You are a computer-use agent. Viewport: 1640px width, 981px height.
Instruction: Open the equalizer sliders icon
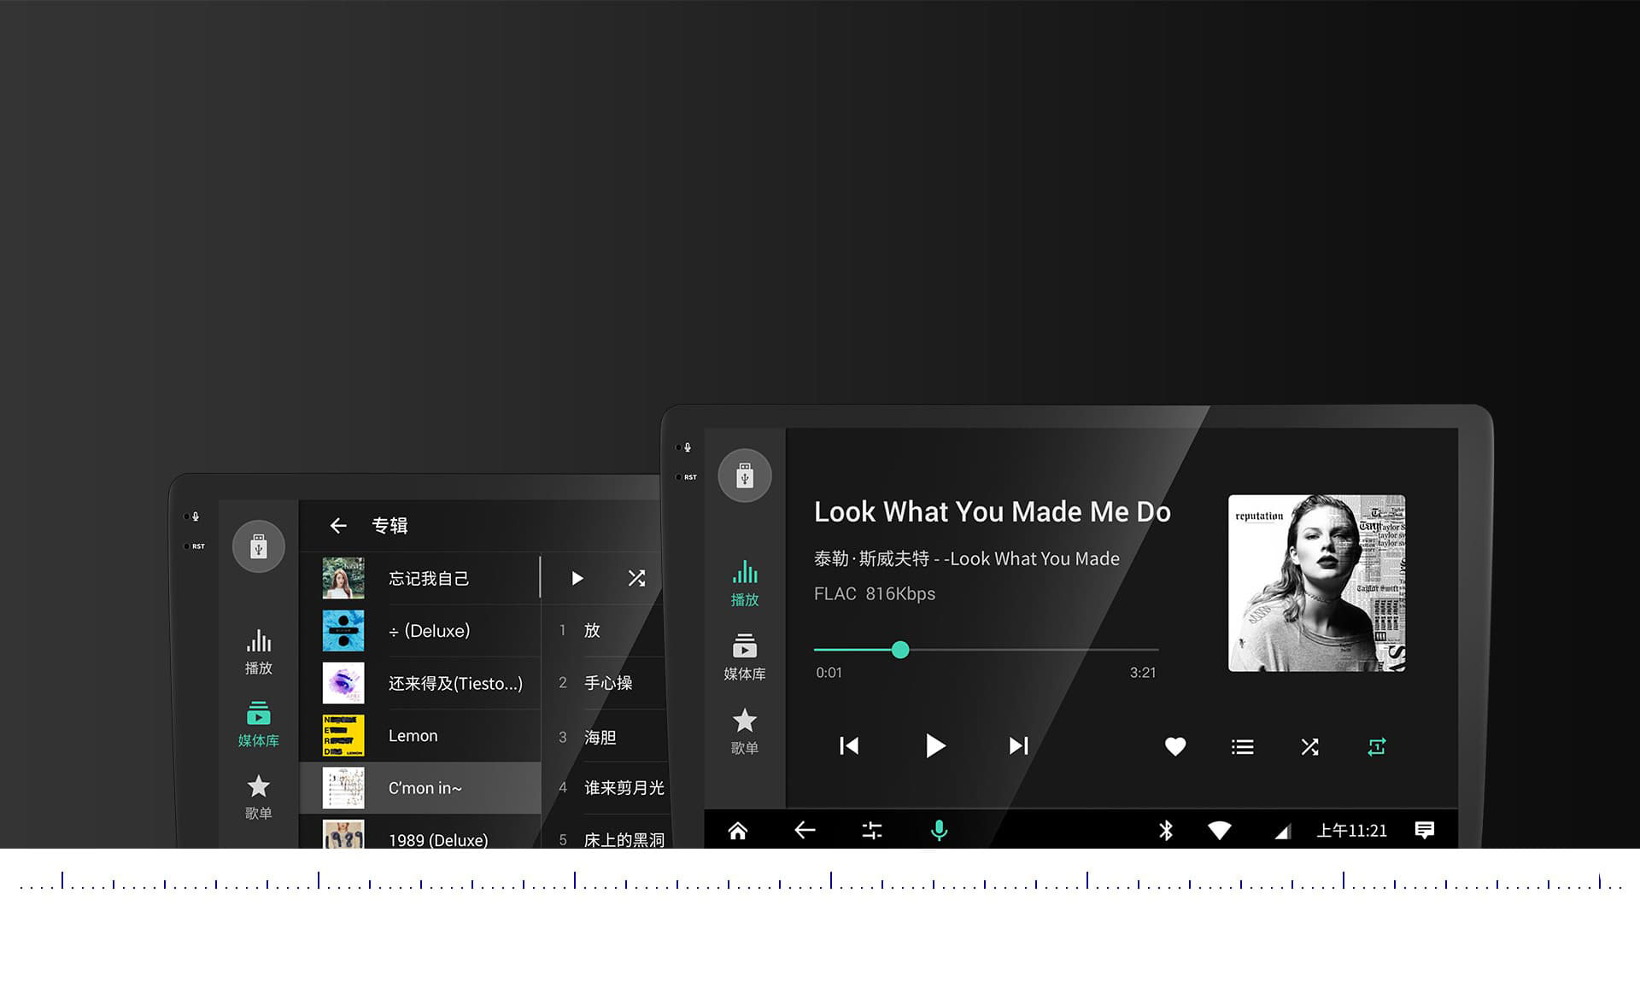(x=872, y=831)
